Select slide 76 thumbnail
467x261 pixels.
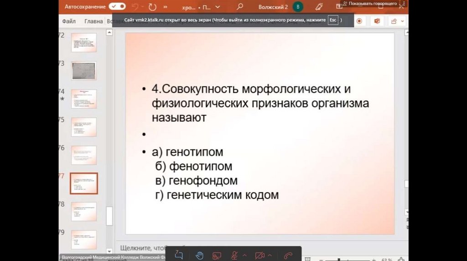coord(84,155)
